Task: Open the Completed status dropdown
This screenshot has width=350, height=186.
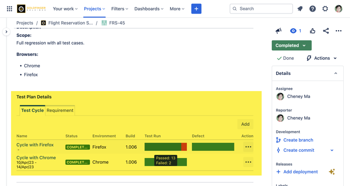Action: point(291,45)
